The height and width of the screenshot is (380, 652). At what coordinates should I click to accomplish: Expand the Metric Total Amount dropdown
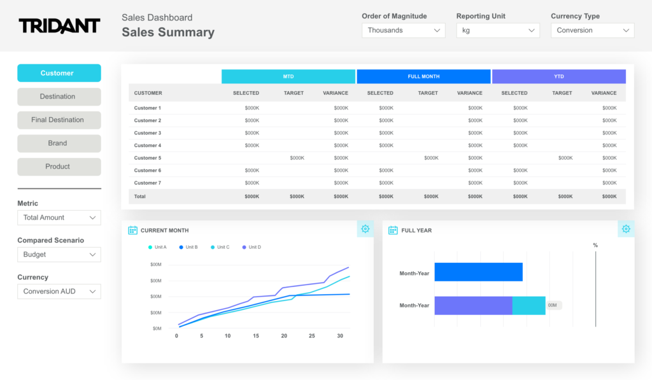(59, 218)
